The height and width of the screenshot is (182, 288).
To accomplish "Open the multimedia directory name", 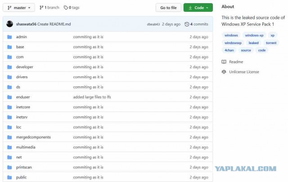I will coord(26,147).
